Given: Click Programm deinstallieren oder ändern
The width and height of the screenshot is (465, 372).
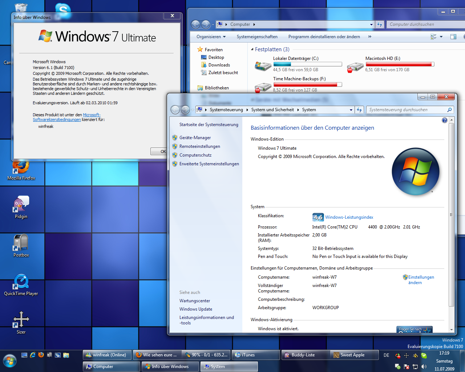Looking at the screenshot, I should 324,37.
